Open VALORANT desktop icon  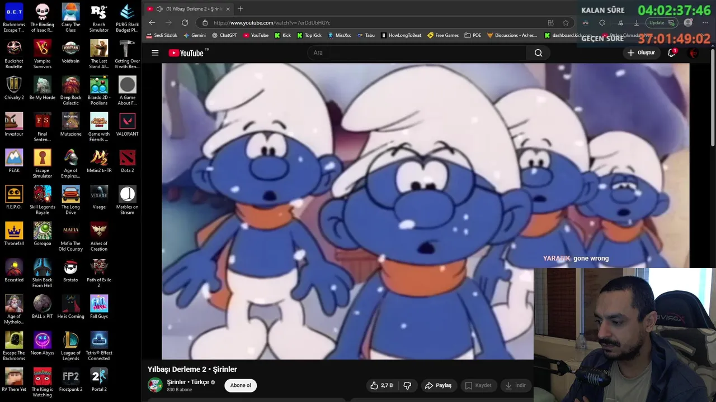coord(127,125)
